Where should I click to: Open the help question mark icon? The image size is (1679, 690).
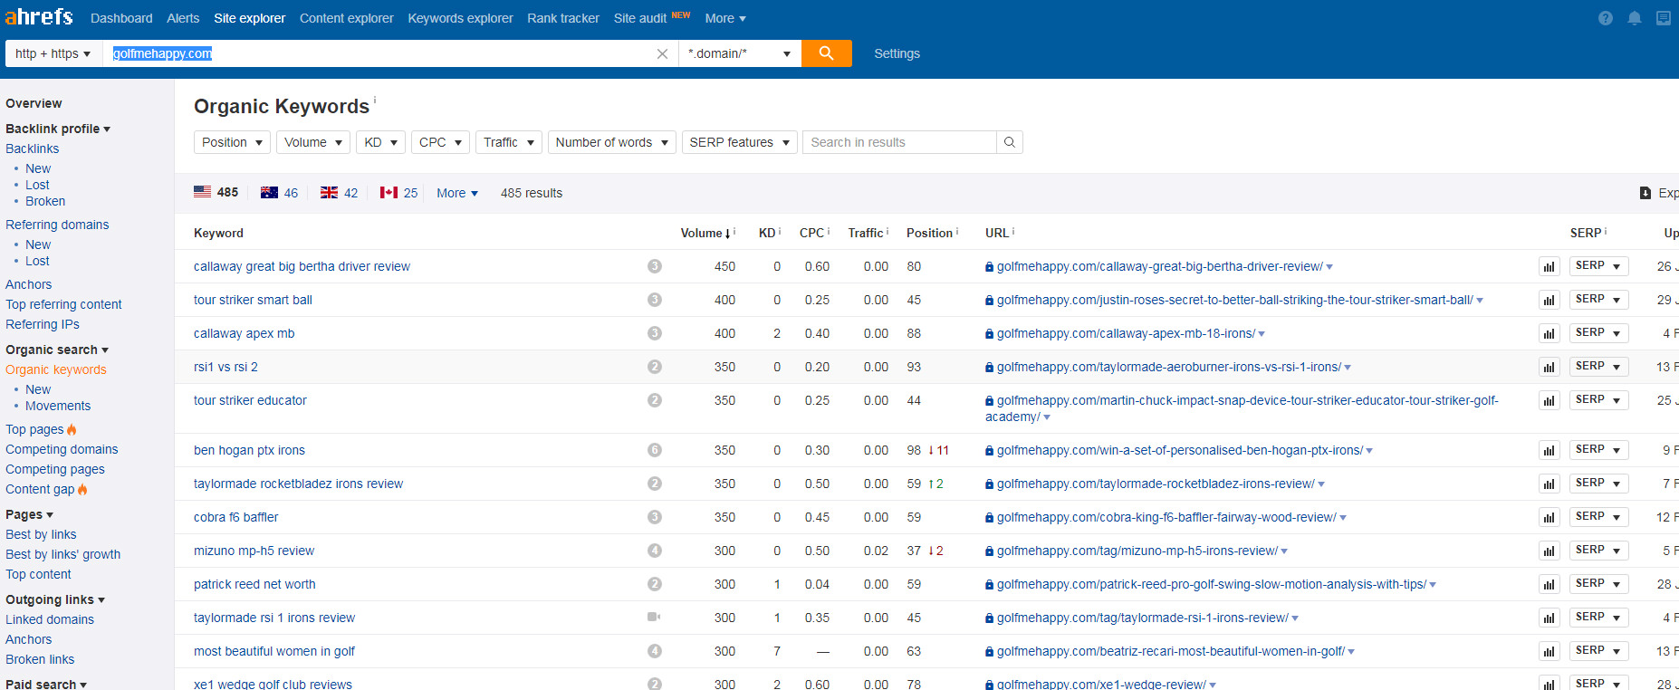1606,18
